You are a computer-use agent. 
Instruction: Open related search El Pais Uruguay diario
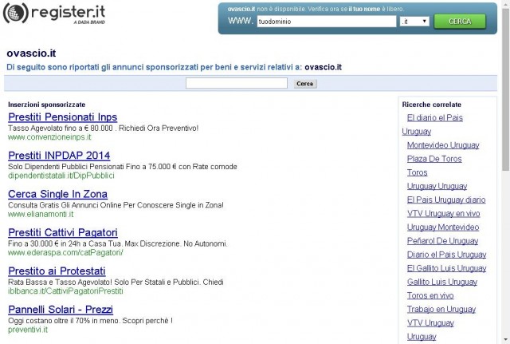pyautogui.click(x=446, y=200)
